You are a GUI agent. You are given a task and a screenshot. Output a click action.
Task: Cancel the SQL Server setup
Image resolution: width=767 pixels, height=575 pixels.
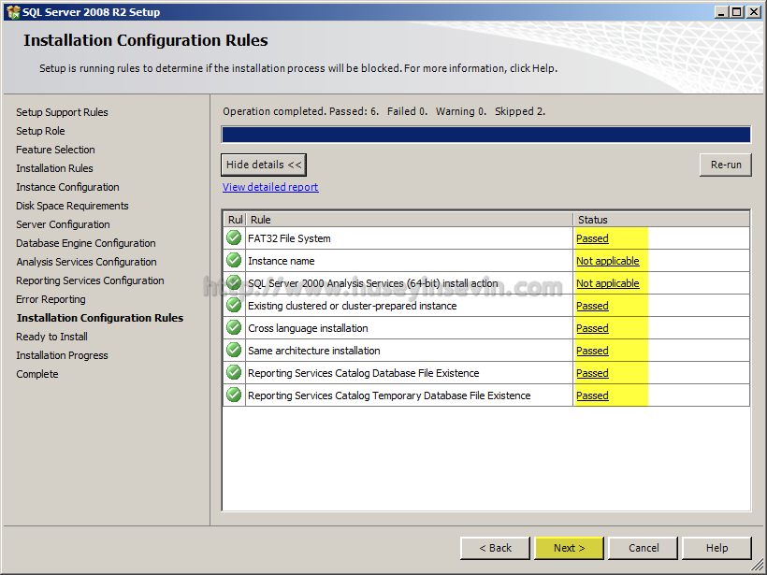click(x=644, y=548)
